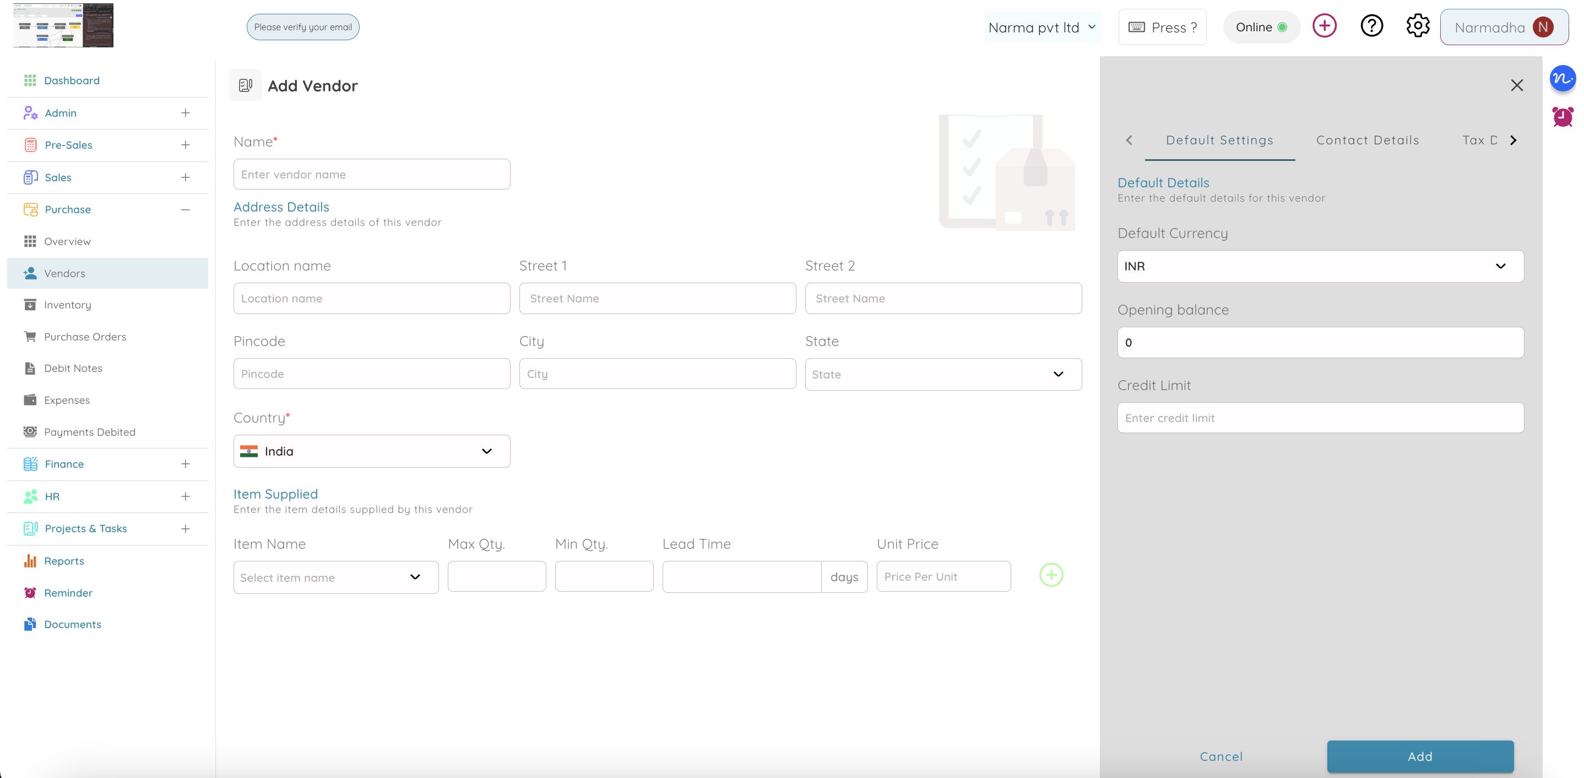
Task: Click the pink plus quick-create icon
Action: click(x=1325, y=25)
